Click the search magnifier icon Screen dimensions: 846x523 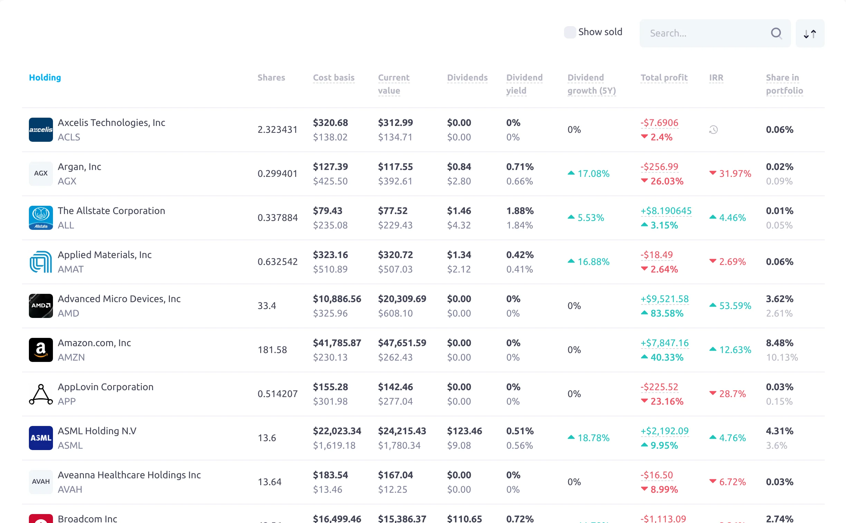point(776,33)
